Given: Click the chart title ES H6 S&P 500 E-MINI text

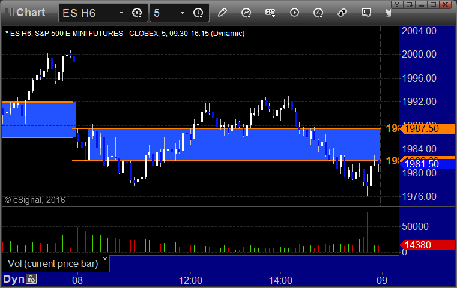Looking at the screenshot, I should click(x=125, y=34).
